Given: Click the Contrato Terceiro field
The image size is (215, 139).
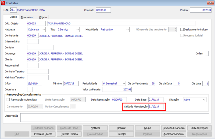Looking at the screenshot, I should point(38,71).
